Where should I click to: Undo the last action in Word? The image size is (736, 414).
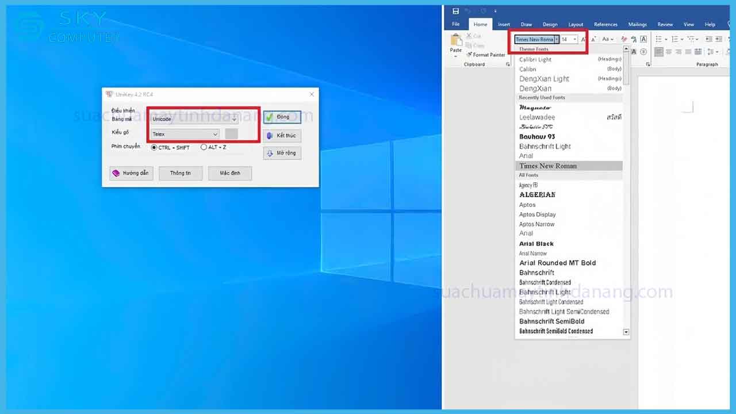click(x=468, y=11)
